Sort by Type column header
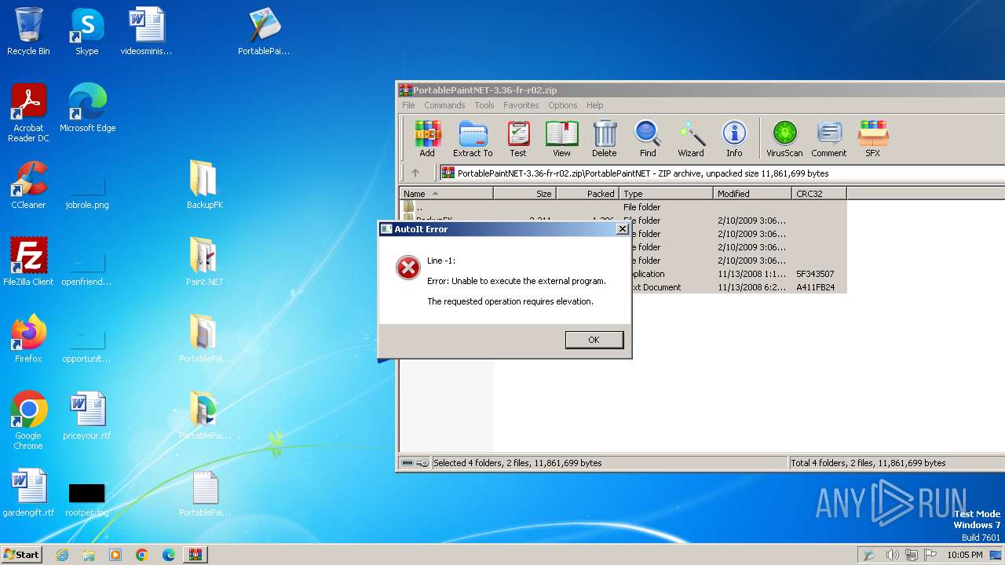 667,193
